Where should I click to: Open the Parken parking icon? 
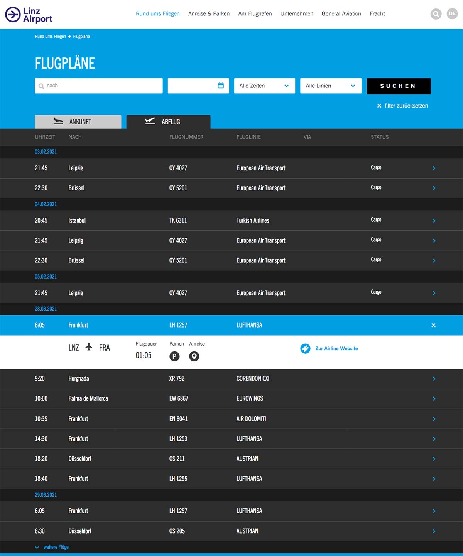174,356
